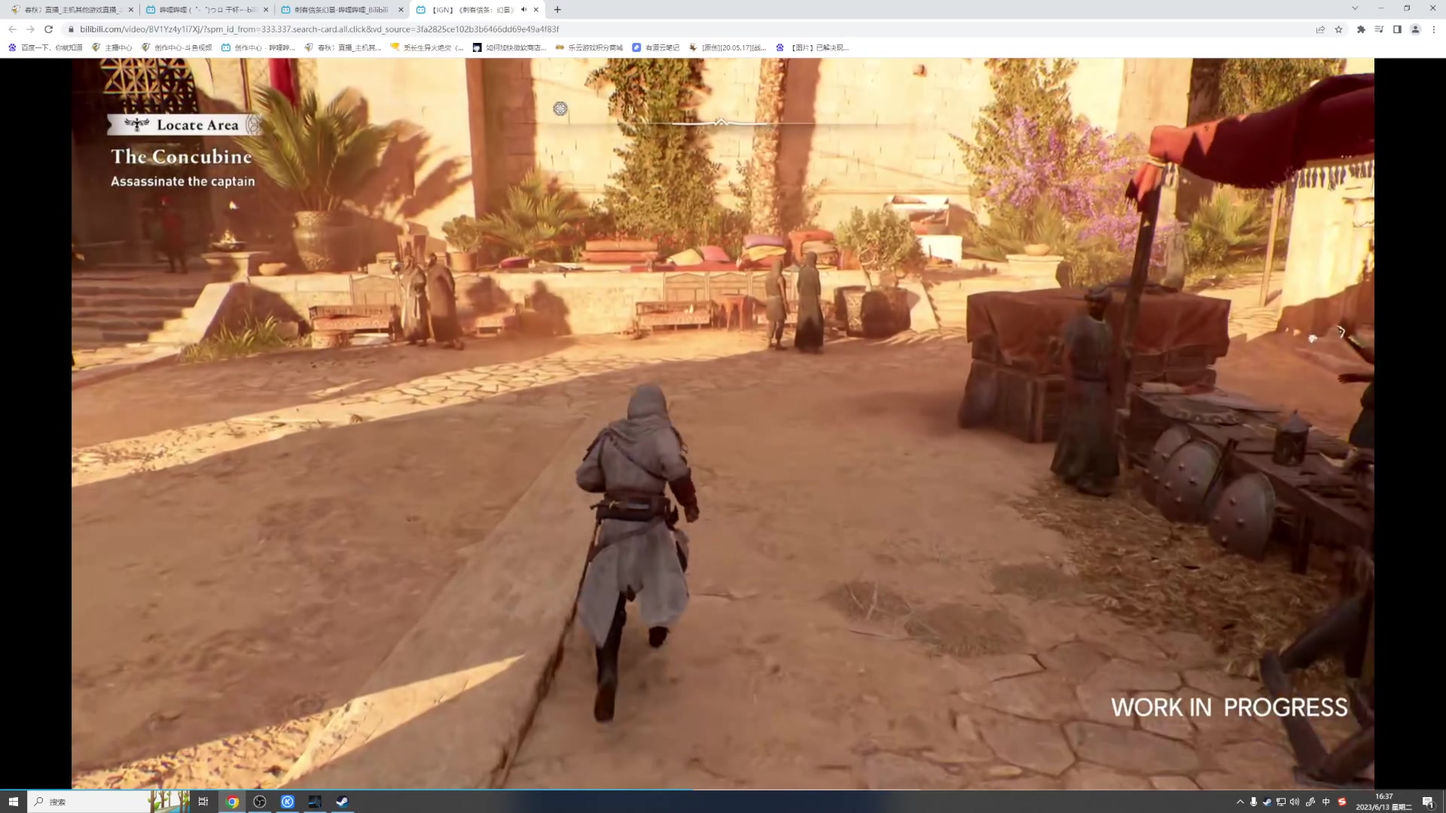Mute the IGN tab audio icon
The height and width of the screenshot is (813, 1446).
(523, 10)
